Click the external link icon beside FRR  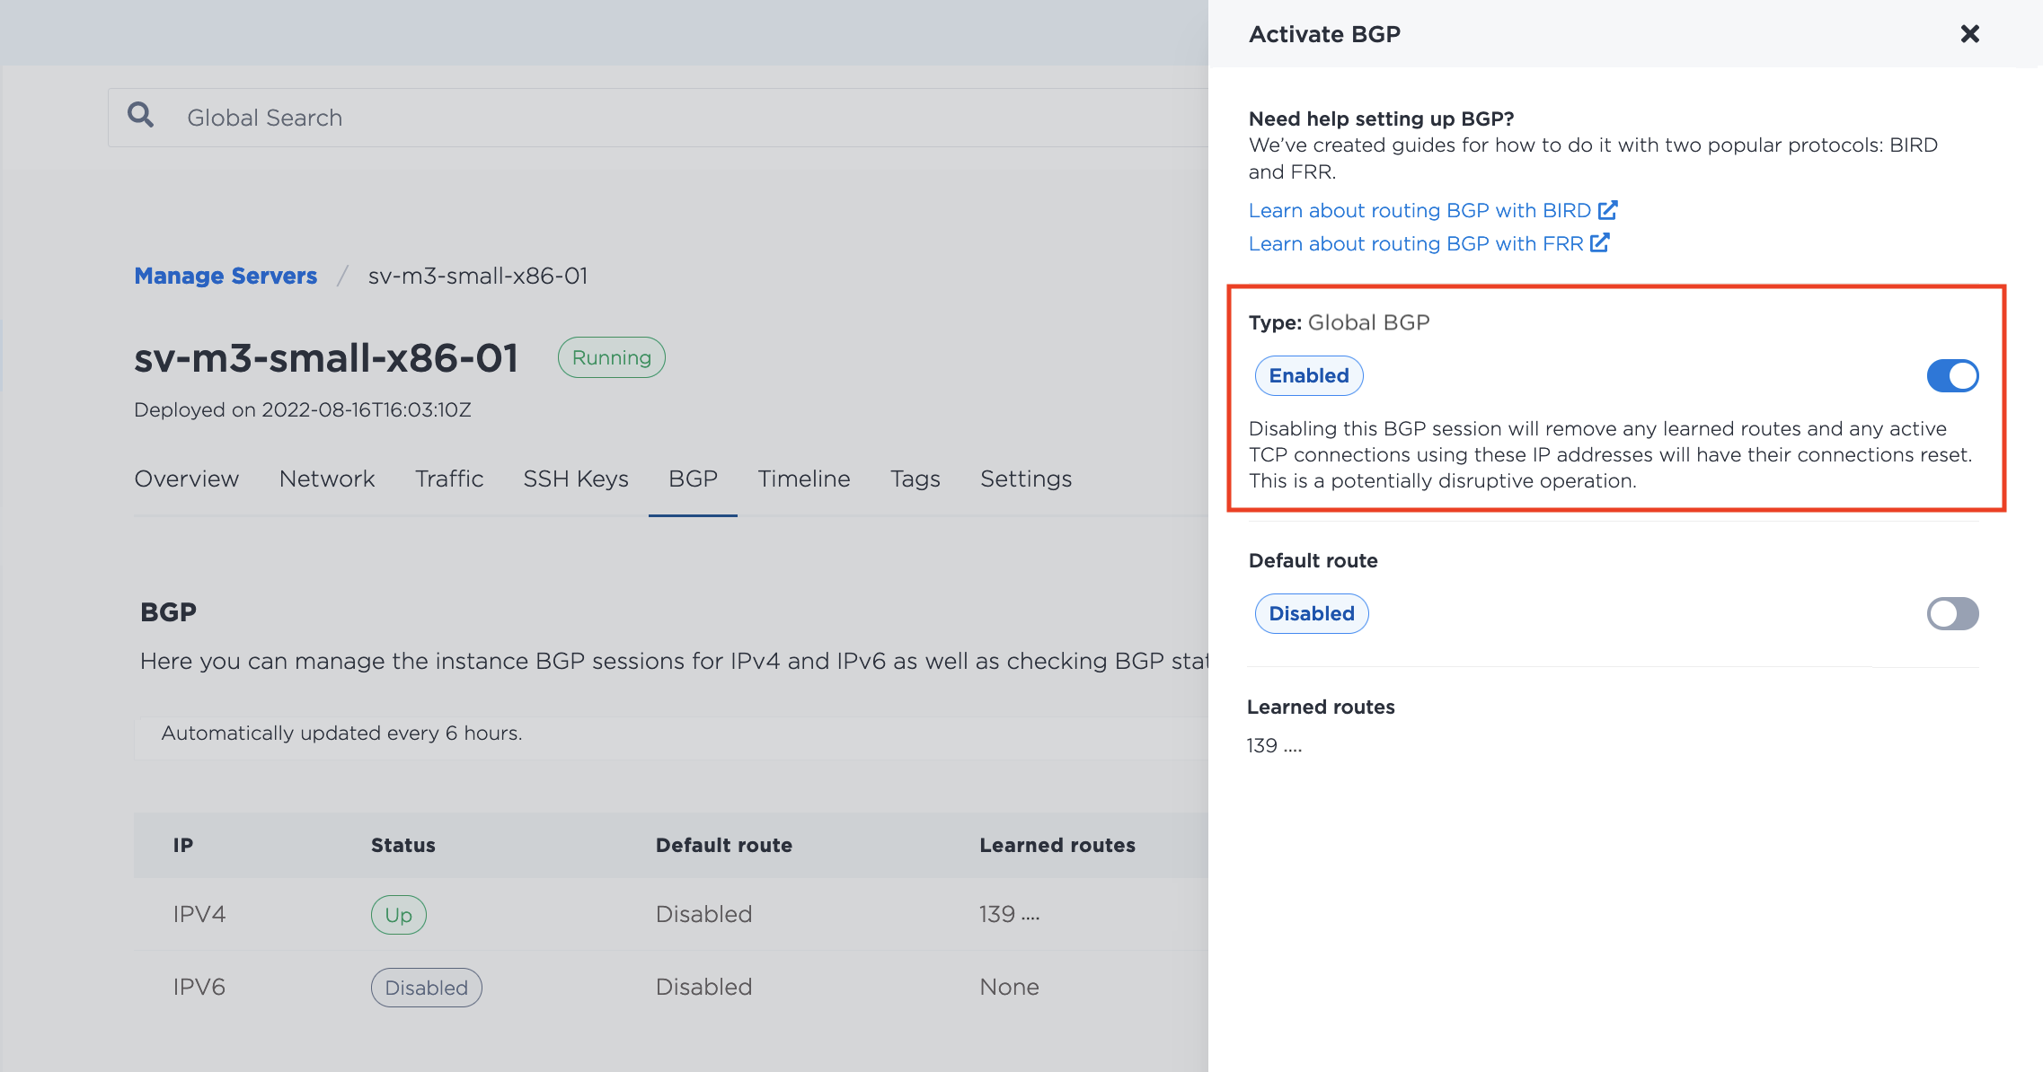tap(1600, 242)
